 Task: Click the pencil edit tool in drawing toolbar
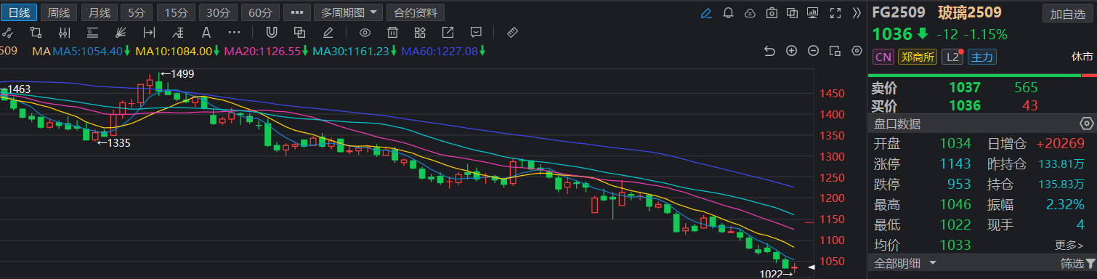pos(328,32)
